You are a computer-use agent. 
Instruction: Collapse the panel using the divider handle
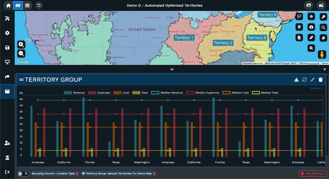[172, 69]
